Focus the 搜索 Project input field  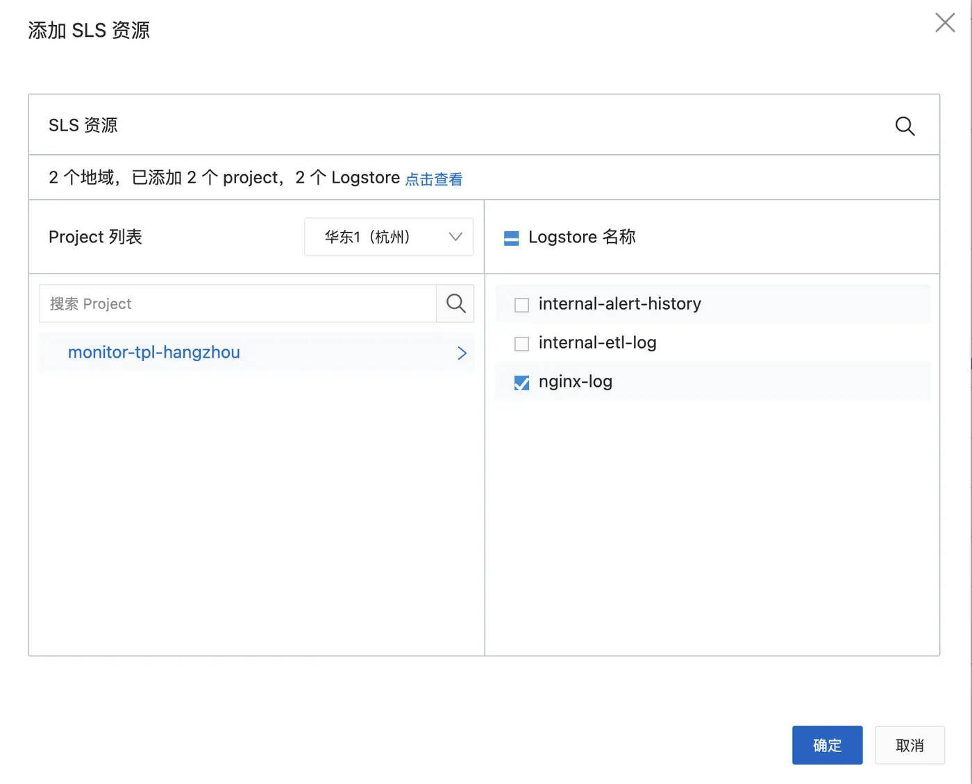[237, 303]
